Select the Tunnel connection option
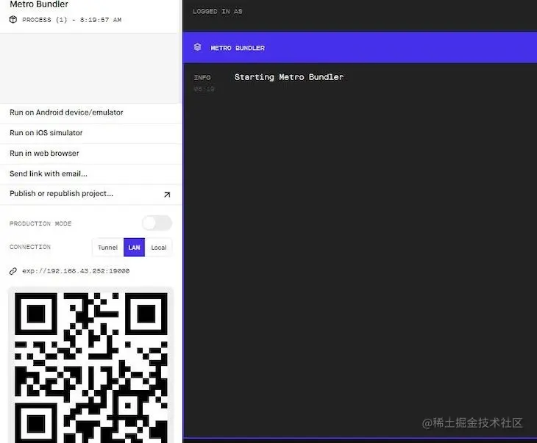The image size is (537, 443). (107, 248)
